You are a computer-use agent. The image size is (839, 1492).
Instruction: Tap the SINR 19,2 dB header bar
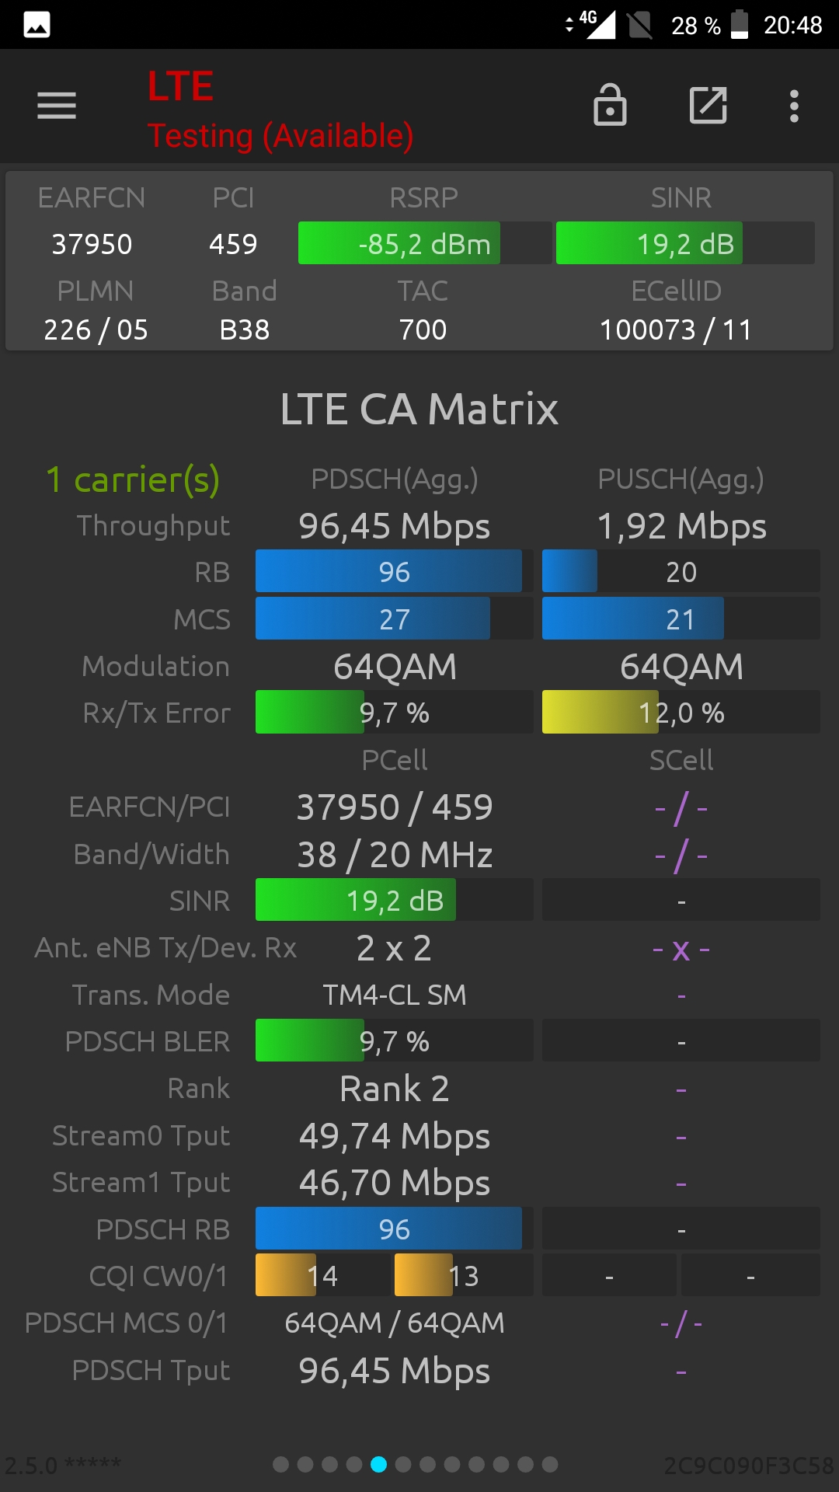tap(685, 243)
